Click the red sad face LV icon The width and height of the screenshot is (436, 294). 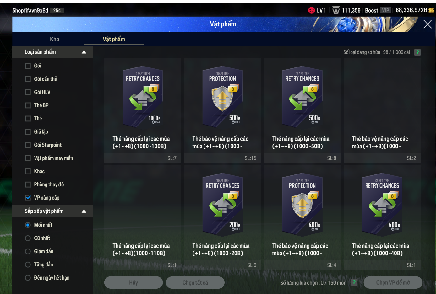coord(311,10)
